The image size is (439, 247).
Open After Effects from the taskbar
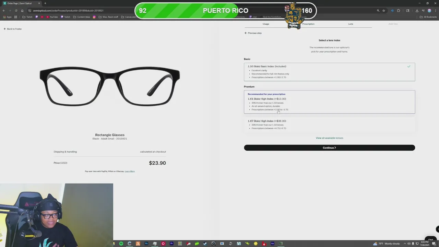click(x=272, y=244)
